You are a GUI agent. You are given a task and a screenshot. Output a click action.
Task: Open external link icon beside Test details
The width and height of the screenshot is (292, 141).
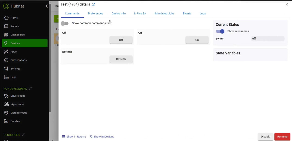pos(93,5)
